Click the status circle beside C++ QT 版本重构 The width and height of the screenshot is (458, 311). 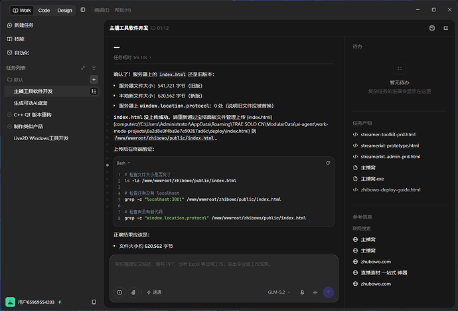coord(9,115)
